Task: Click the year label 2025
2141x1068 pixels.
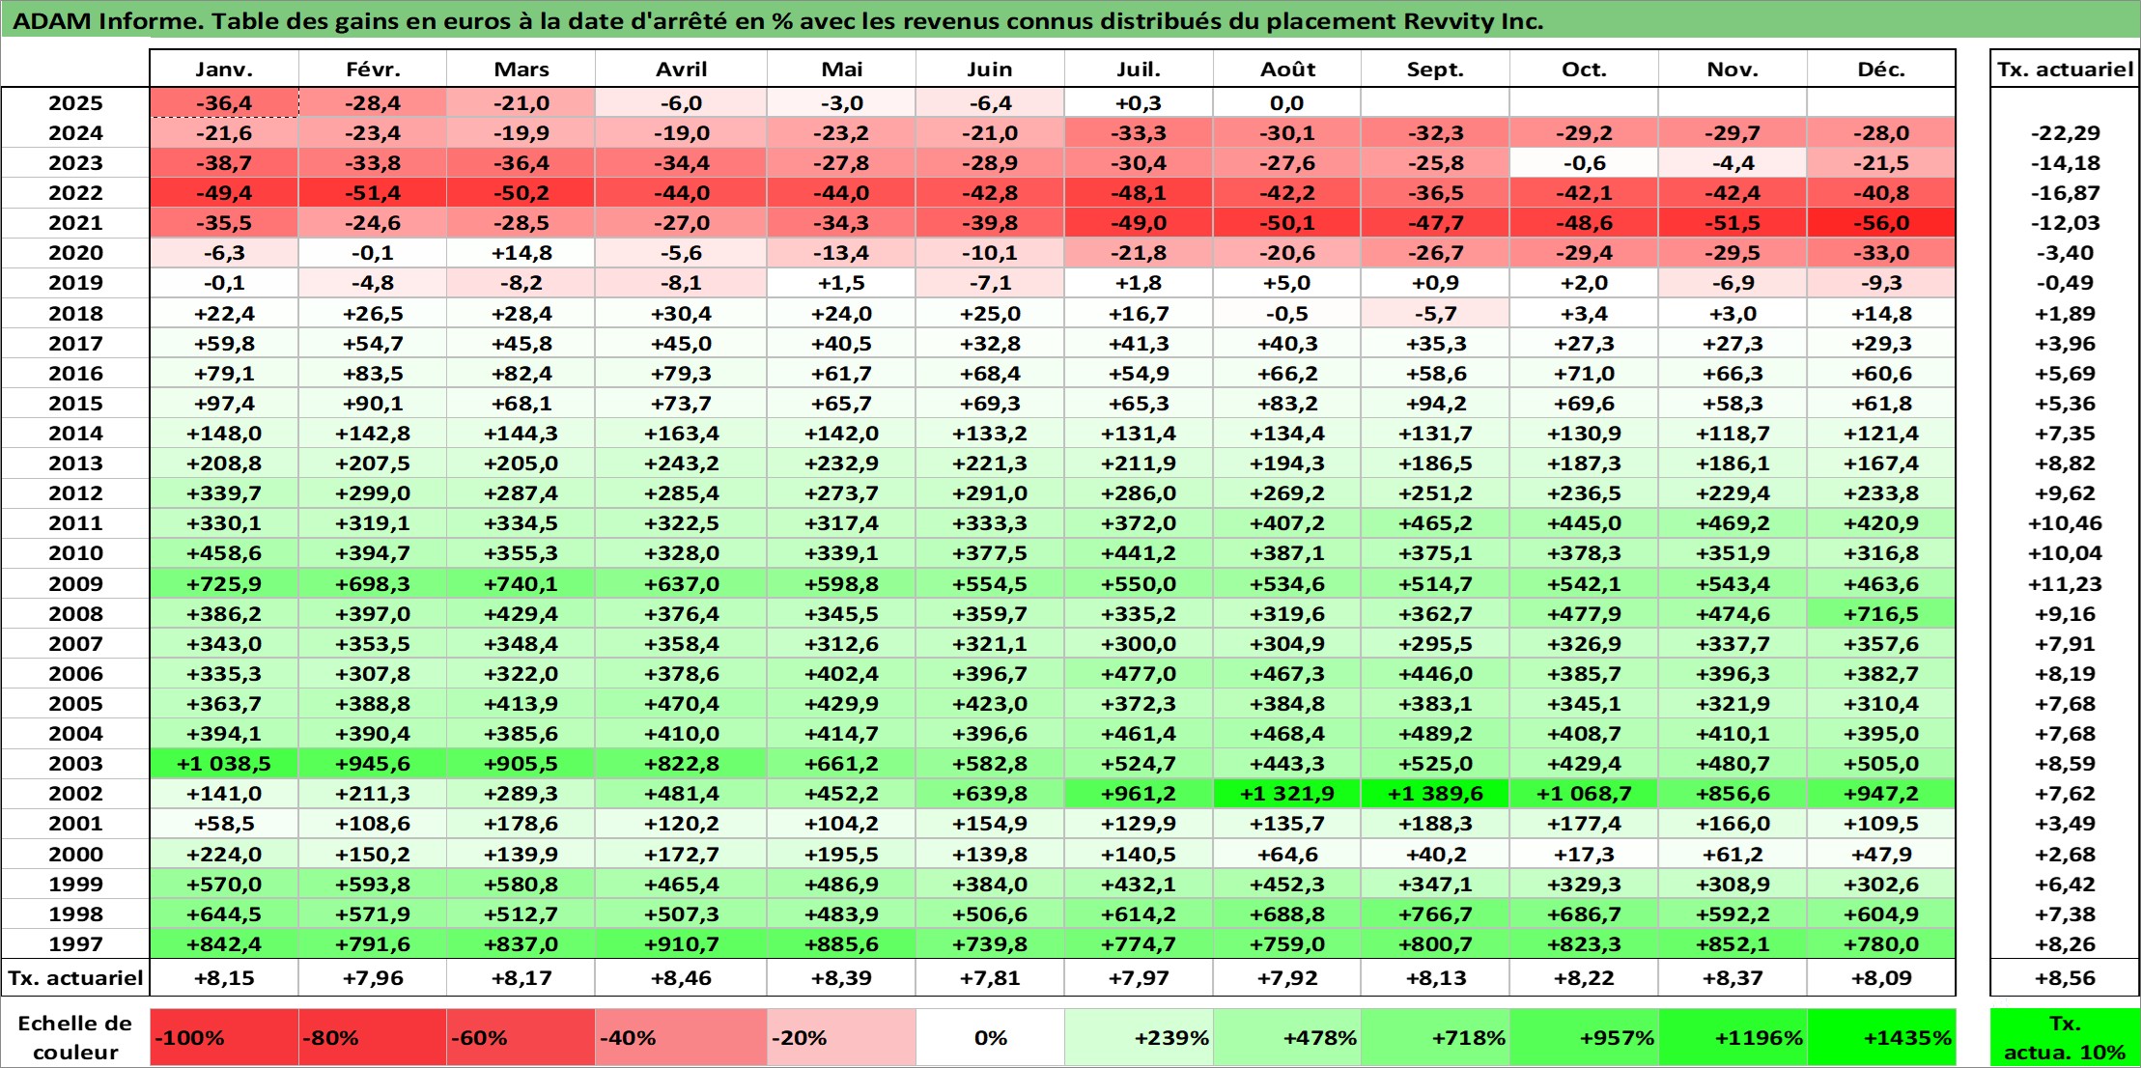Action: click(x=75, y=103)
